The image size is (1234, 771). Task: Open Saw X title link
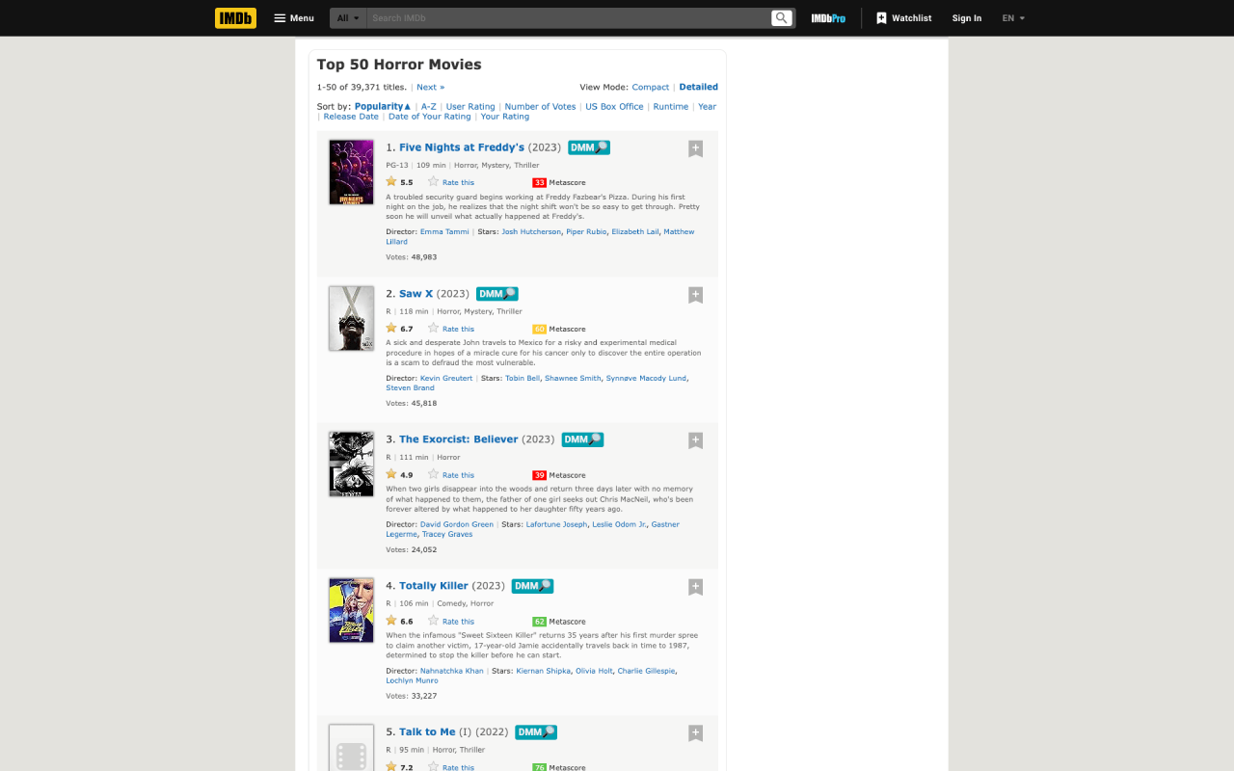(x=416, y=294)
